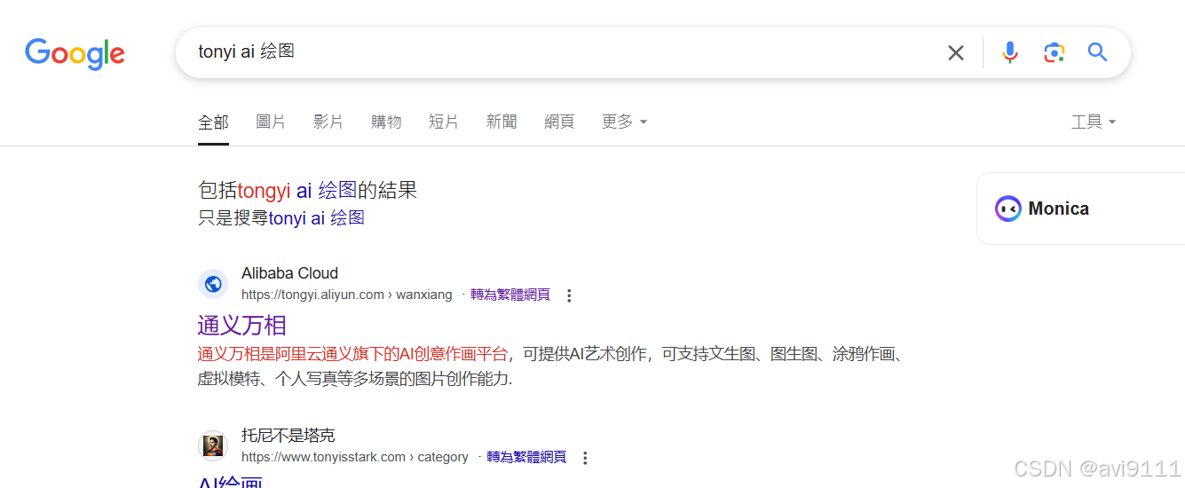Screen dimensions: 1185x488
Task: Click the 通义万相 description snippet text
Action: point(550,366)
